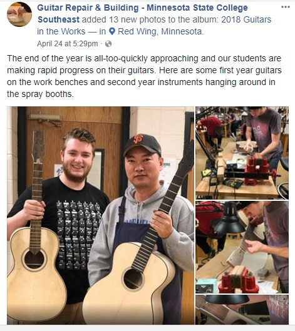The height and width of the screenshot is (331, 295).
Task: Click the Minnesota State College text in title
Action: (197, 8)
